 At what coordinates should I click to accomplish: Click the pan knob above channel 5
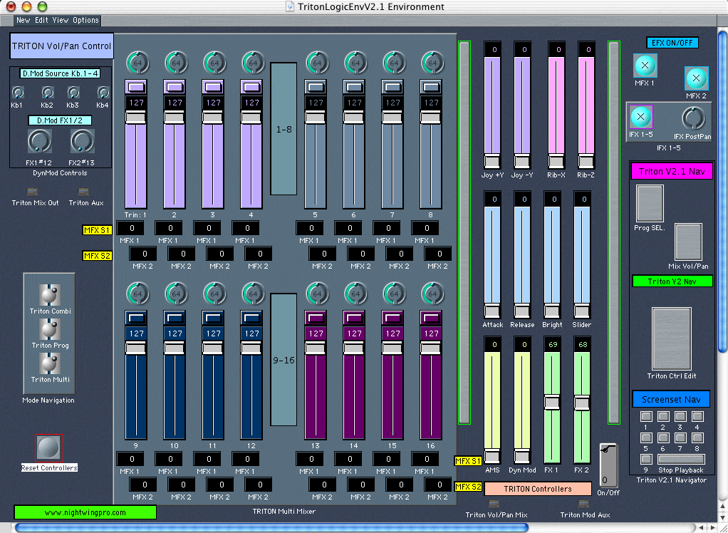pos(316,63)
